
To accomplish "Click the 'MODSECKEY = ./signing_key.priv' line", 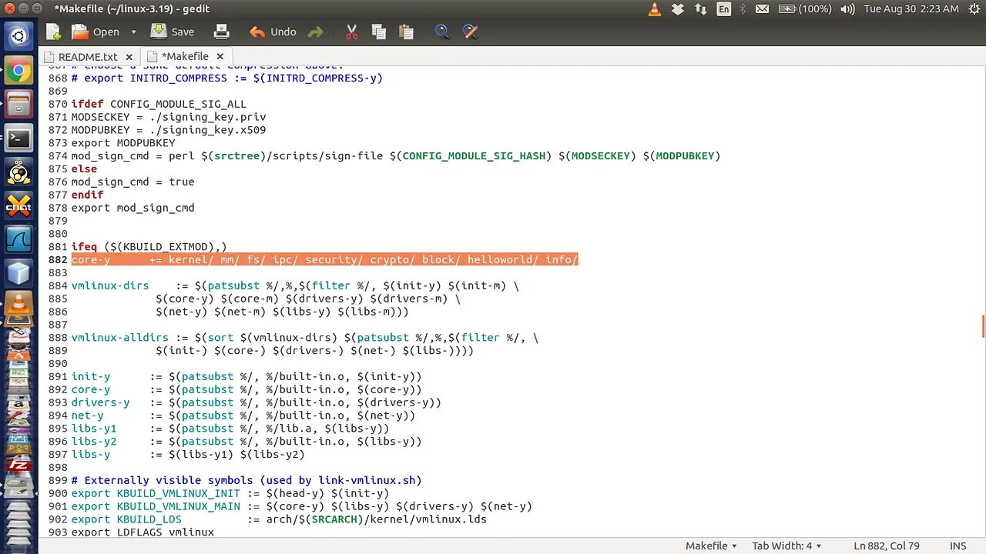I will (x=169, y=117).
